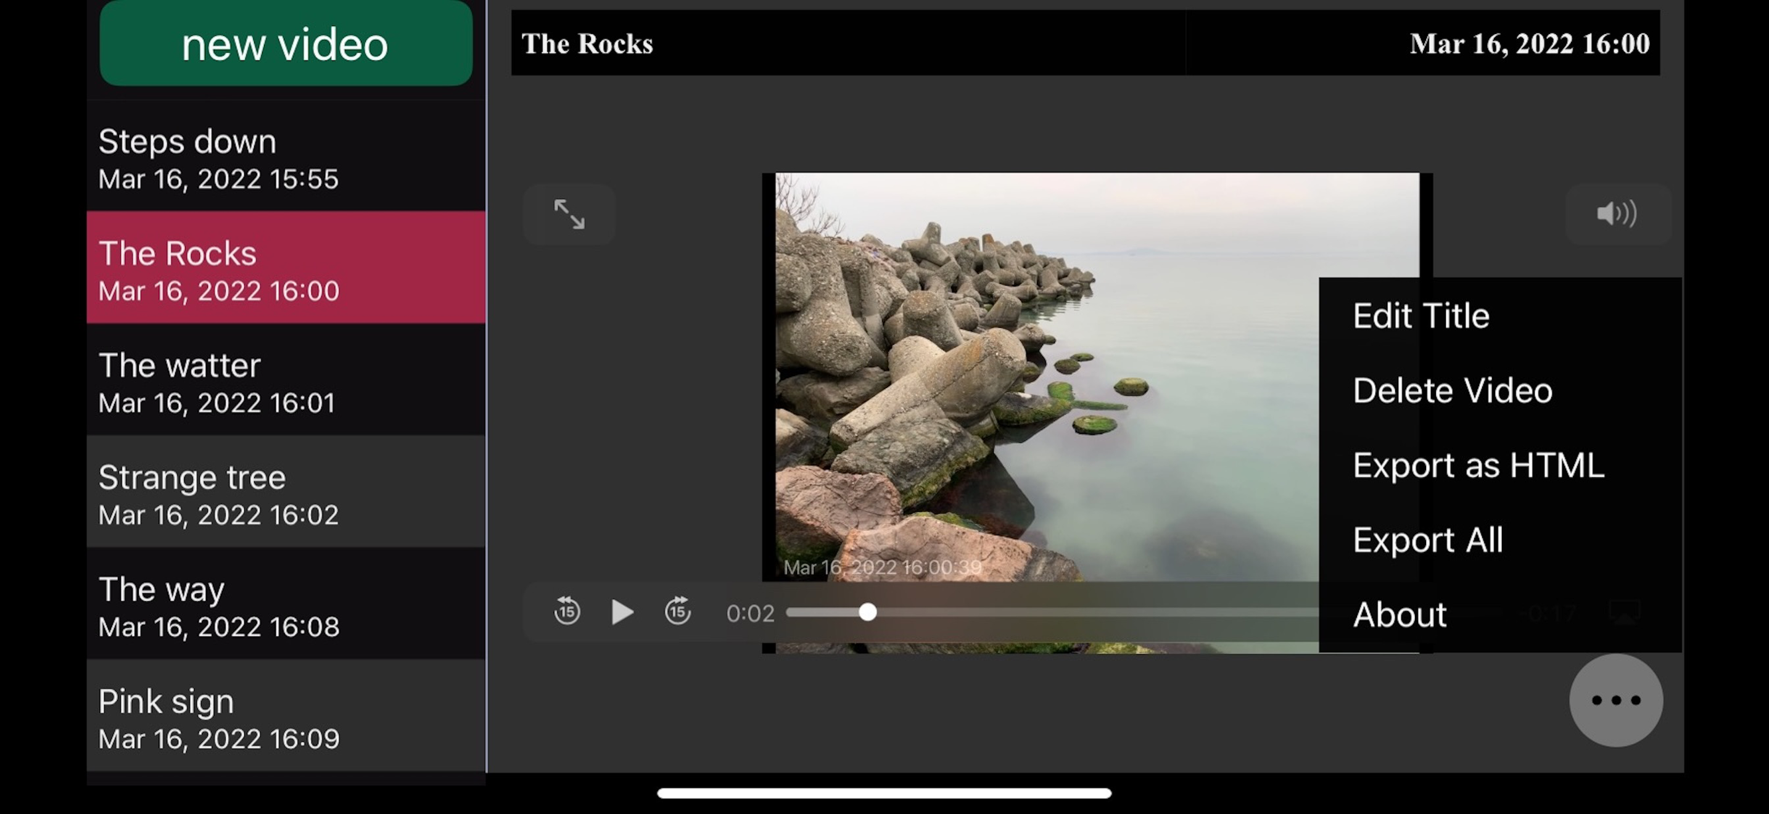1769x814 pixels.
Task: Click The Rocks title in header
Action: (587, 44)
